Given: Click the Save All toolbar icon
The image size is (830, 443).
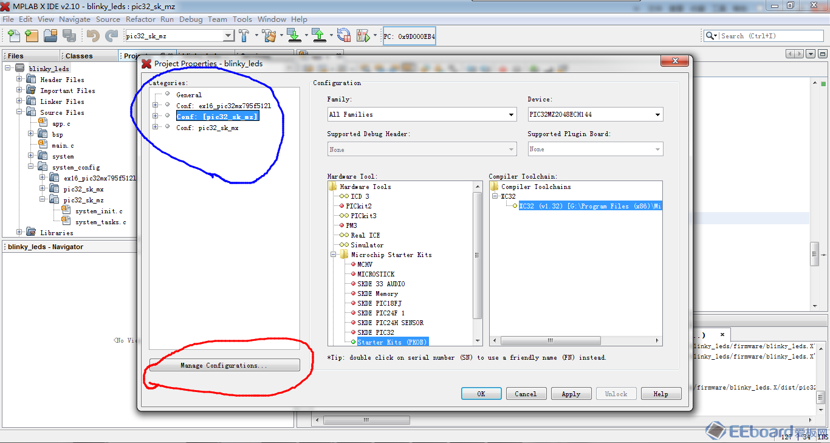Looking at the screenshot, I should pyautogui.click(x=68, y=36).
